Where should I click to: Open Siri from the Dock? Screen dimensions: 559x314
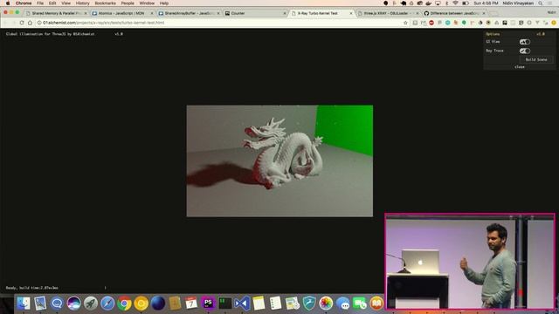tap(73, 304)
